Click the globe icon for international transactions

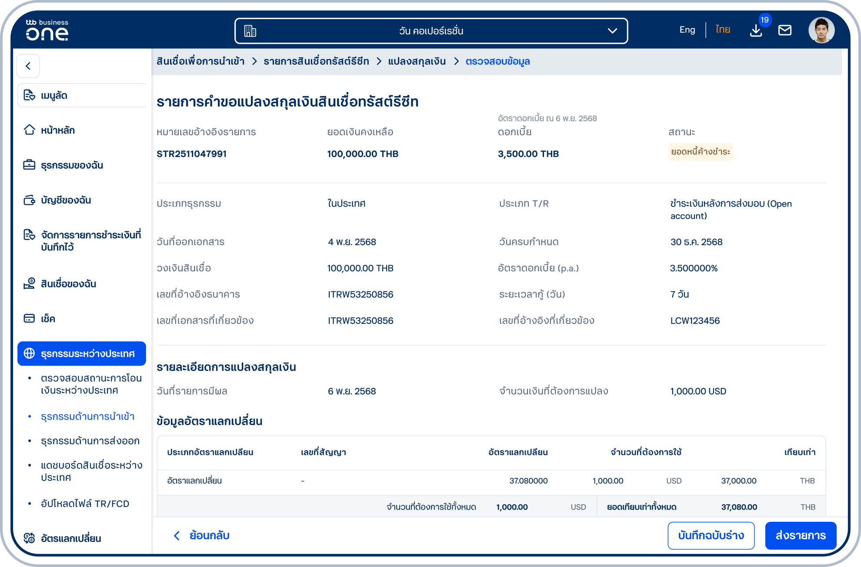[29, 354]
